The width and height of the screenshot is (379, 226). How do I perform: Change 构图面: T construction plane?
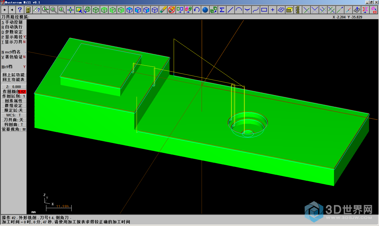coord(14,125)
